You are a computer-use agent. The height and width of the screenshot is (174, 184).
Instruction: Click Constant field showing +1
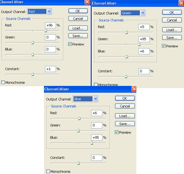point(51,69)
